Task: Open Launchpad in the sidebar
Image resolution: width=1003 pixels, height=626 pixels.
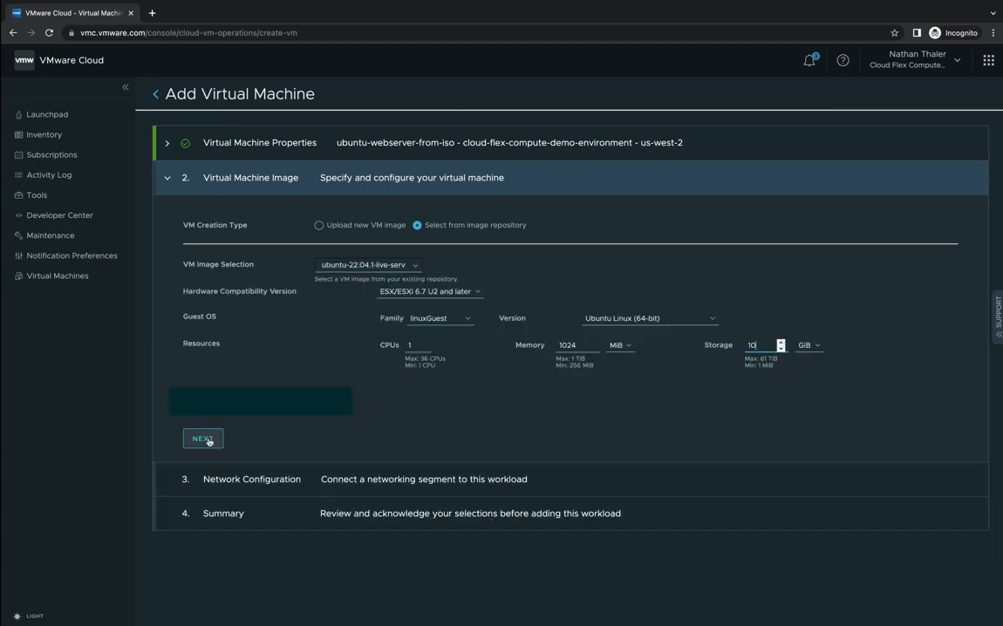Action: [47, 114]
